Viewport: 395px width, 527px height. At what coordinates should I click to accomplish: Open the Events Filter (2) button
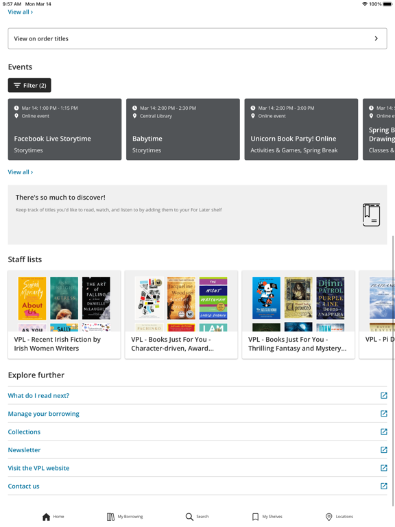click(x=29, y=85)
